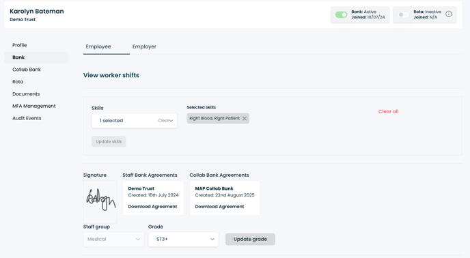
Task: Open the Staff group Medical dropdown
Action: (113, 239)
